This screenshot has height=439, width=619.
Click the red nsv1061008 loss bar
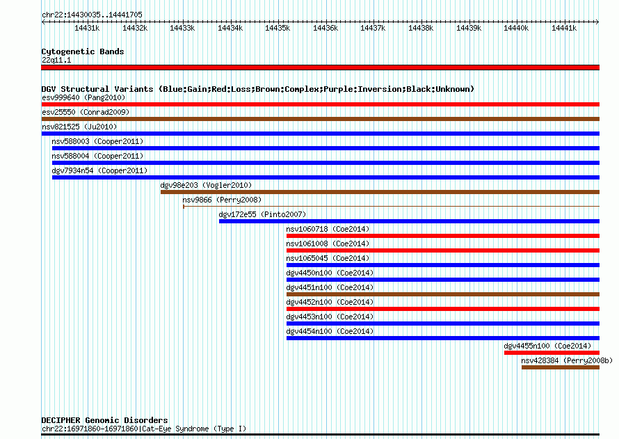443,250
